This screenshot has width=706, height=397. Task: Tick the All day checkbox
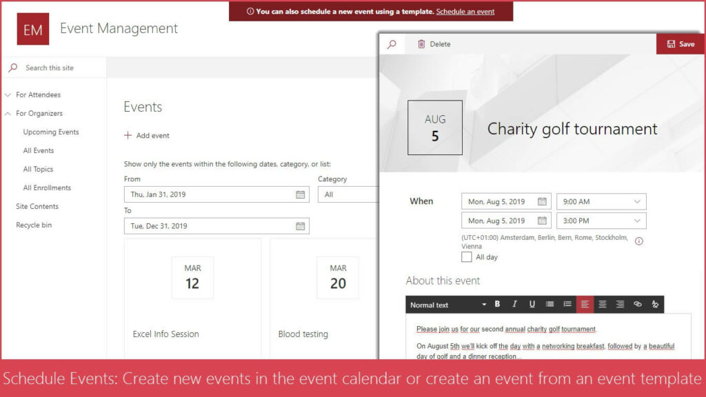pos(467,257)
